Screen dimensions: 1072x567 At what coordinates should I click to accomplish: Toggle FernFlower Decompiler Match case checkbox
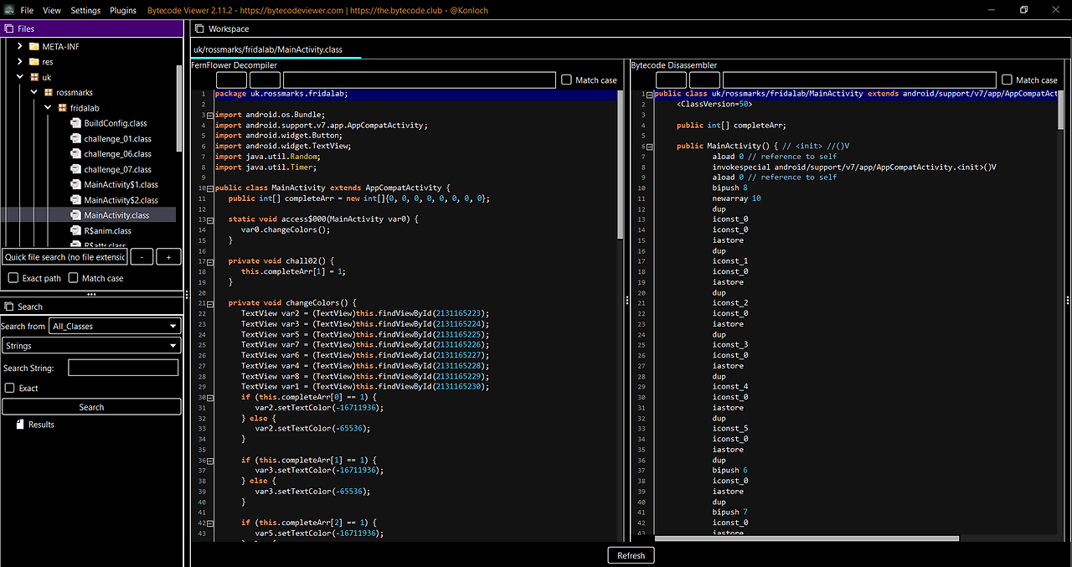[x=567, y=80]
